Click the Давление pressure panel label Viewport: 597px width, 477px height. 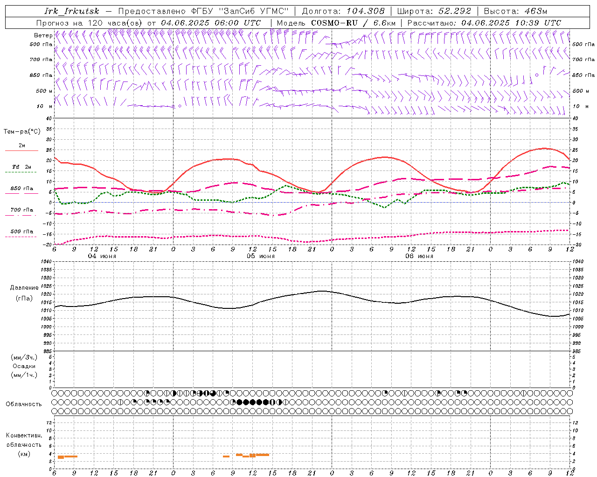click(24, 288)
